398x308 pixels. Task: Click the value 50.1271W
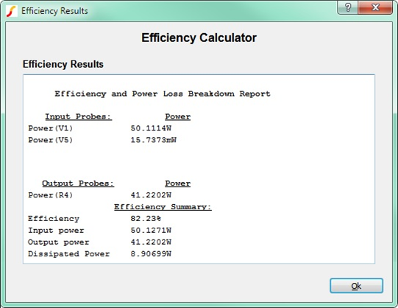point(151,230)
